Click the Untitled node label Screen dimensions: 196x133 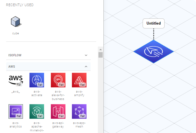pyautogui.click(x=154, y=23)
